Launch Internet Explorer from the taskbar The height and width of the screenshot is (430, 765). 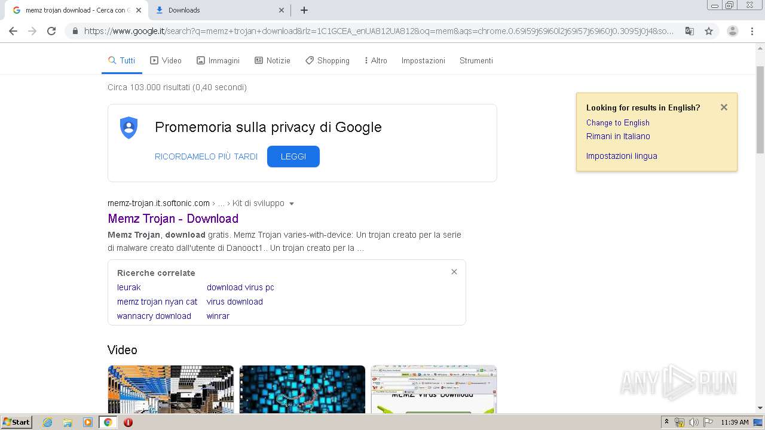point(48,422)
